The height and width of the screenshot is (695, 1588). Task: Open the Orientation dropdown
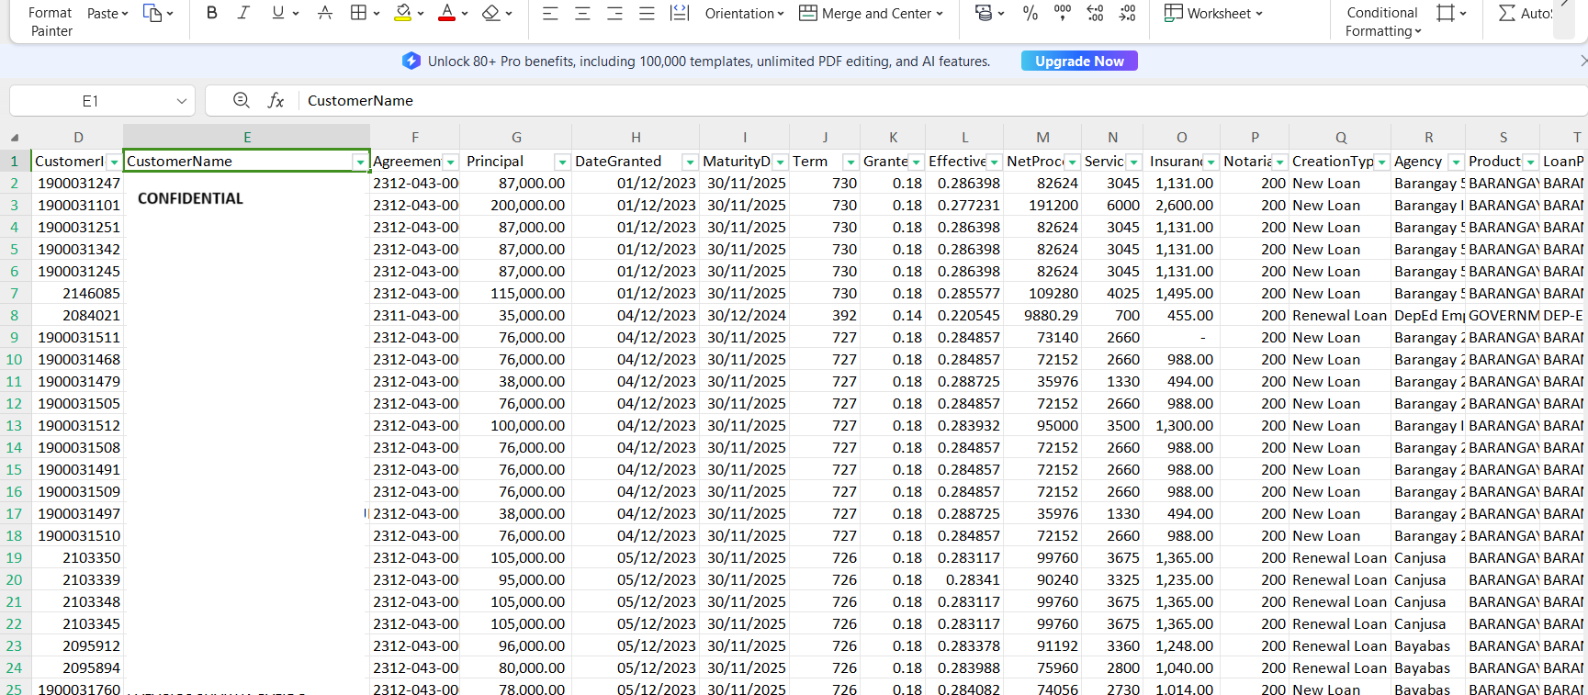744,13
